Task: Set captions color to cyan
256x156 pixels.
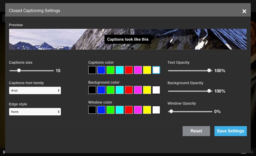Action: [120, 70]
